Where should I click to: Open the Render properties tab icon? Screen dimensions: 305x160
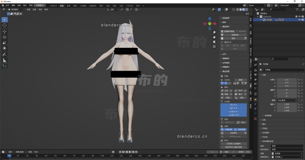coord(255,71)
